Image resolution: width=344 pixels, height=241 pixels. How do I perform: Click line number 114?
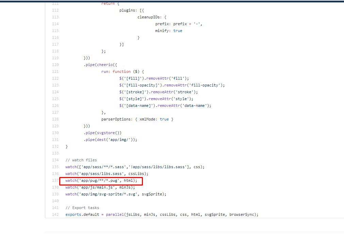click(x=55, y=24)
